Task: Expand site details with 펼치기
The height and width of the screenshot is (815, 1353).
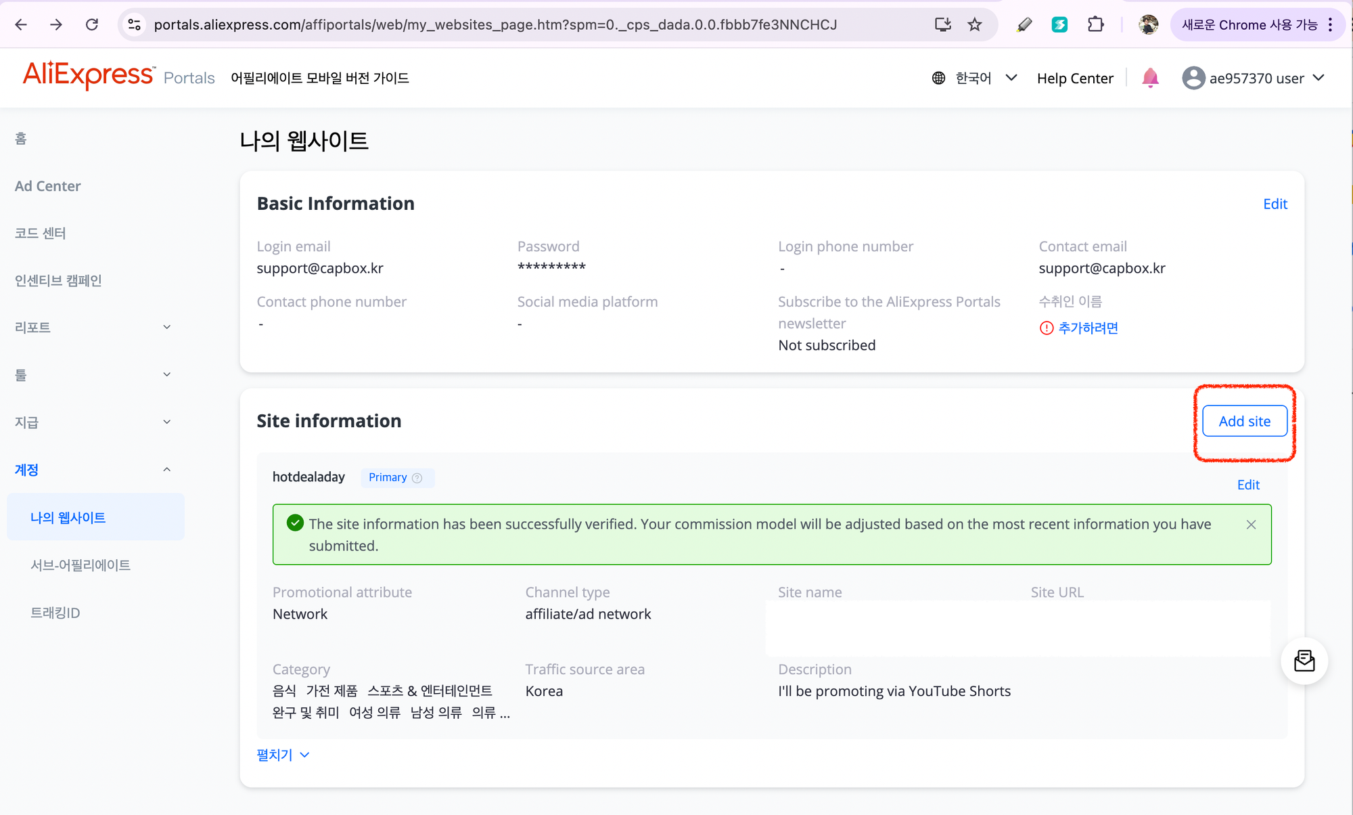Action: point(283,755)
